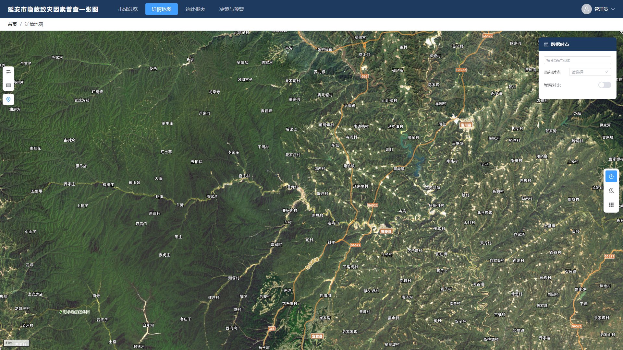Image resolution: width=623 pixels, height=350 pixels.
Task: Click the 调令关森林公园 park marker
Action: [x=75, y=312]
